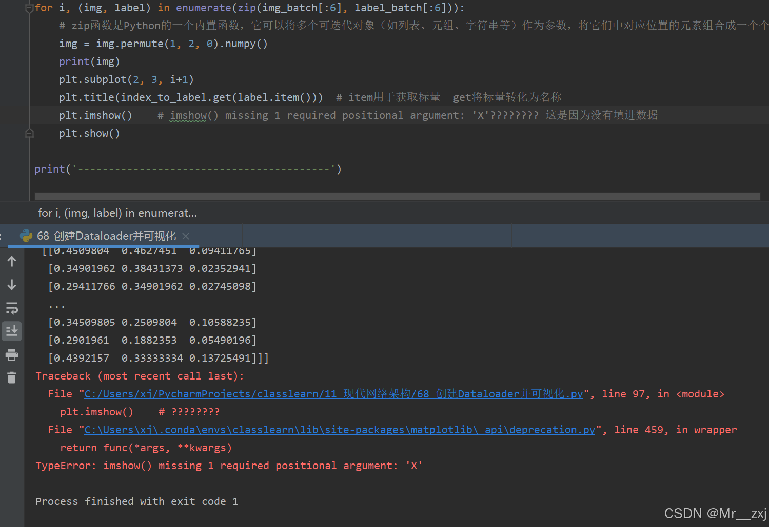Viewport: 769px width, 527px height.
Task: Click the Up the Stack Trace arrow icon
Action: click(x=11, y=261)
